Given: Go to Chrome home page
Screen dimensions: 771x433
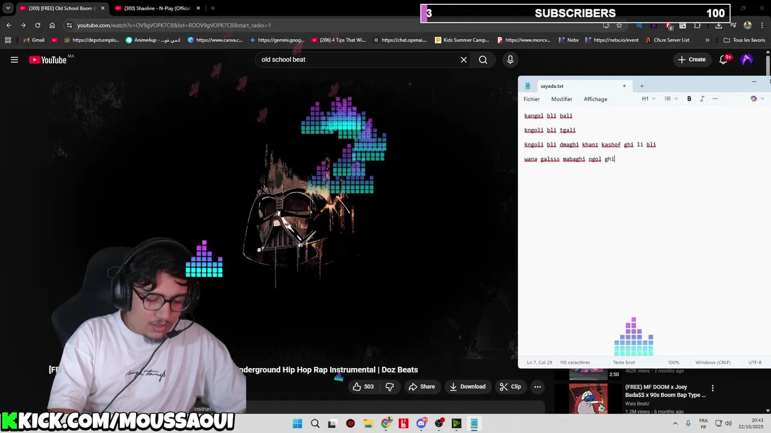Looking at the screenshot, I should click(x=52, y=25).
